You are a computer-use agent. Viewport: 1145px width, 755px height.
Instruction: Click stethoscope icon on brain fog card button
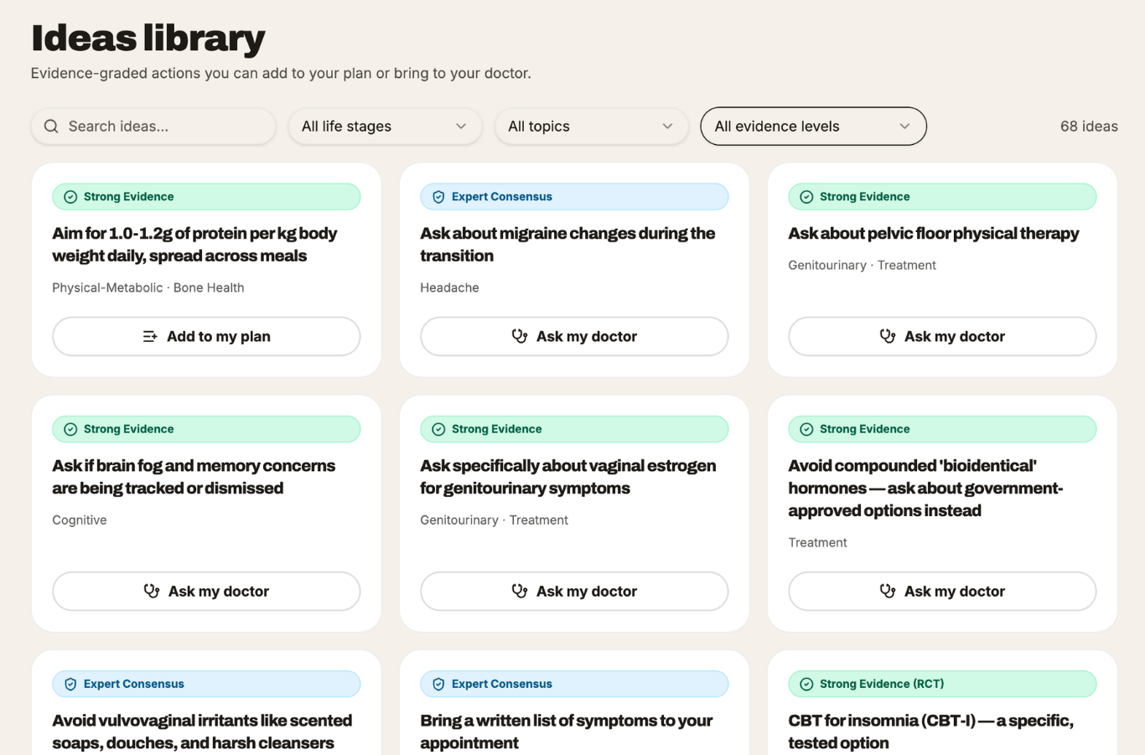[152, 591]
